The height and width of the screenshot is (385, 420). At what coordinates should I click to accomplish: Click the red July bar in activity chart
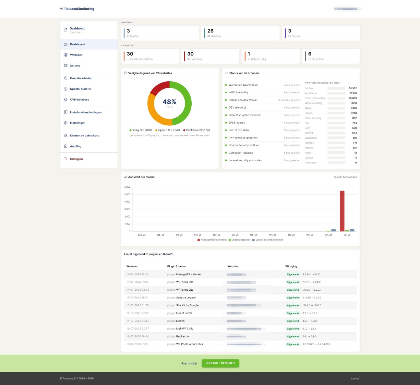342,211
